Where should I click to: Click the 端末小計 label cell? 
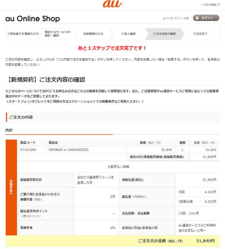158,157
